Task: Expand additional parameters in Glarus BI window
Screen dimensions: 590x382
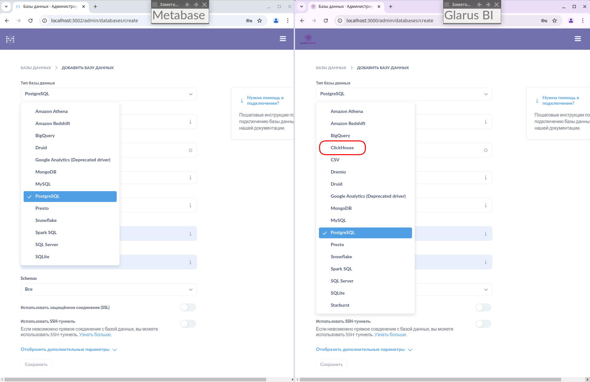Action: 364,350
